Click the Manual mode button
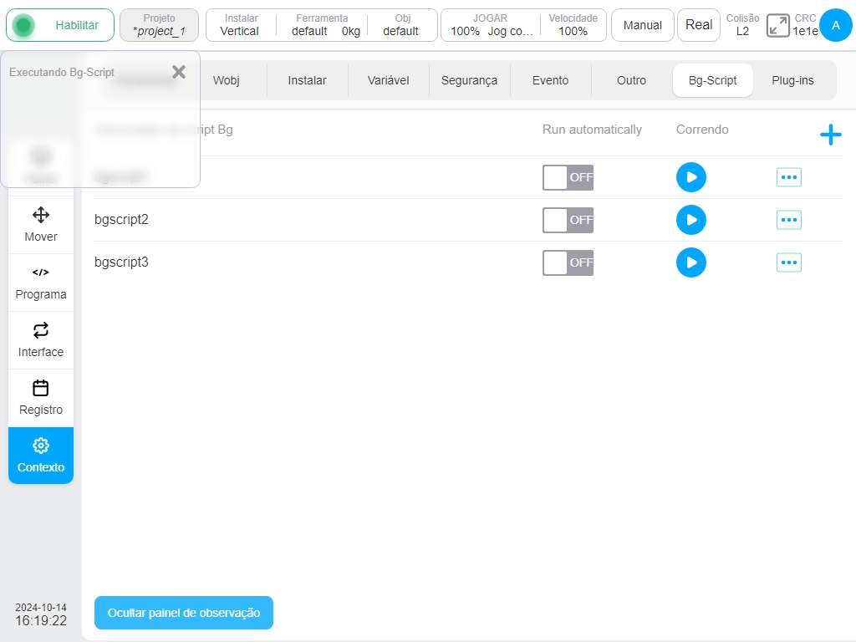Screen dimensions: 856x642 tap(643, 25)
